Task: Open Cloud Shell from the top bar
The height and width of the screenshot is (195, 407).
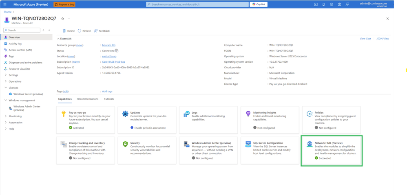Action: 316,4
